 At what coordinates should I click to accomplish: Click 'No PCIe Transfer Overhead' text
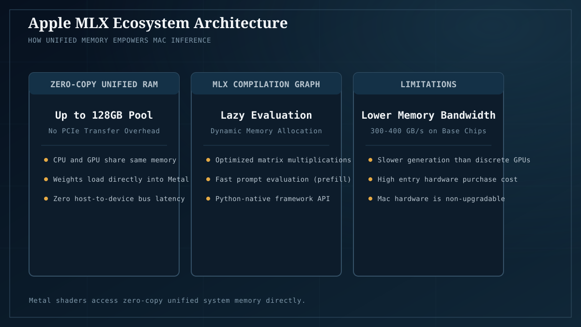pyautogui.click(x=104, y=131)
